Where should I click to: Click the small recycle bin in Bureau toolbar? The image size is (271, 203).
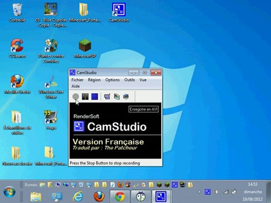(x=81, y=185)
